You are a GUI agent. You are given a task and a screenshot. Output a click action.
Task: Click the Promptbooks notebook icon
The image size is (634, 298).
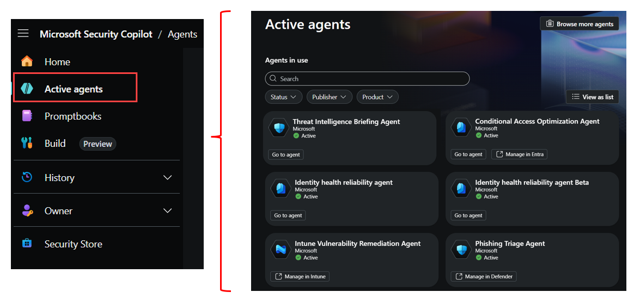[x=27, y=116]
